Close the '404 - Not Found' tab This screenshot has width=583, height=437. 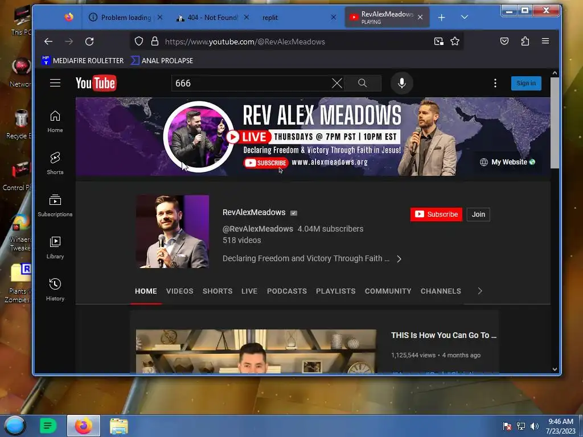coord(246,17)
